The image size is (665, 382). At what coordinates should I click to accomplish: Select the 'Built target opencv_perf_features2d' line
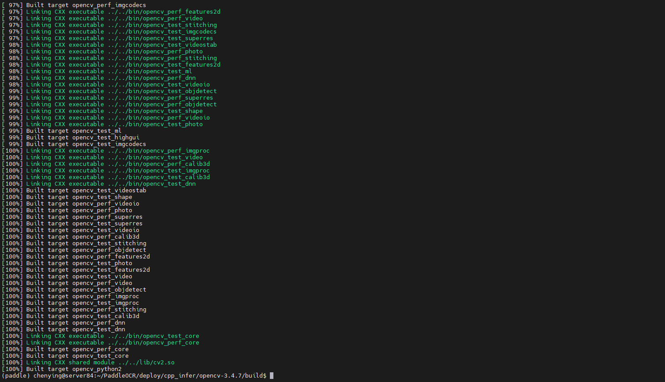click(76, 257)
